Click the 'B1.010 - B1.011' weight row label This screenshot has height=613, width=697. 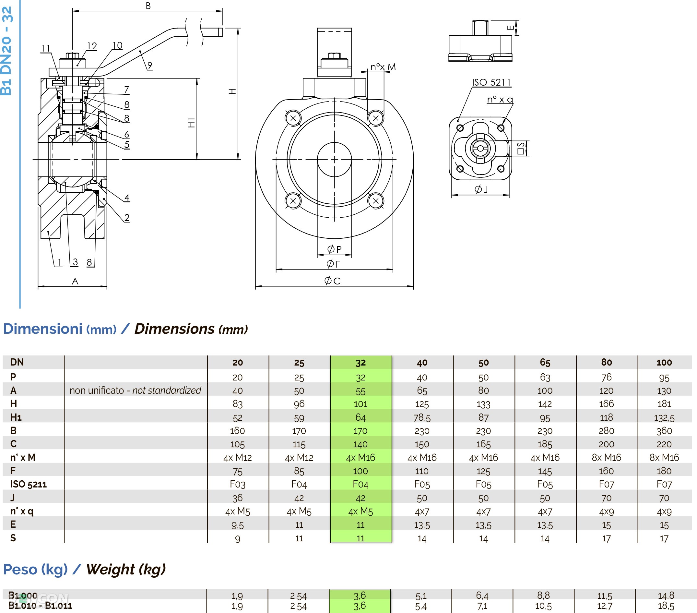(x=40, y=606)
